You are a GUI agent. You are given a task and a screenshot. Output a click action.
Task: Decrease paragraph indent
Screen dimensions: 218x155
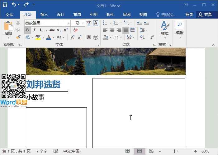[140, 23]
